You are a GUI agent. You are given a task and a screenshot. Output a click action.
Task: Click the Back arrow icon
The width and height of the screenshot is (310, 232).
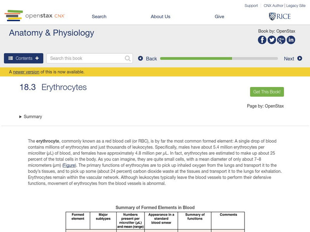tap(141, 58)
